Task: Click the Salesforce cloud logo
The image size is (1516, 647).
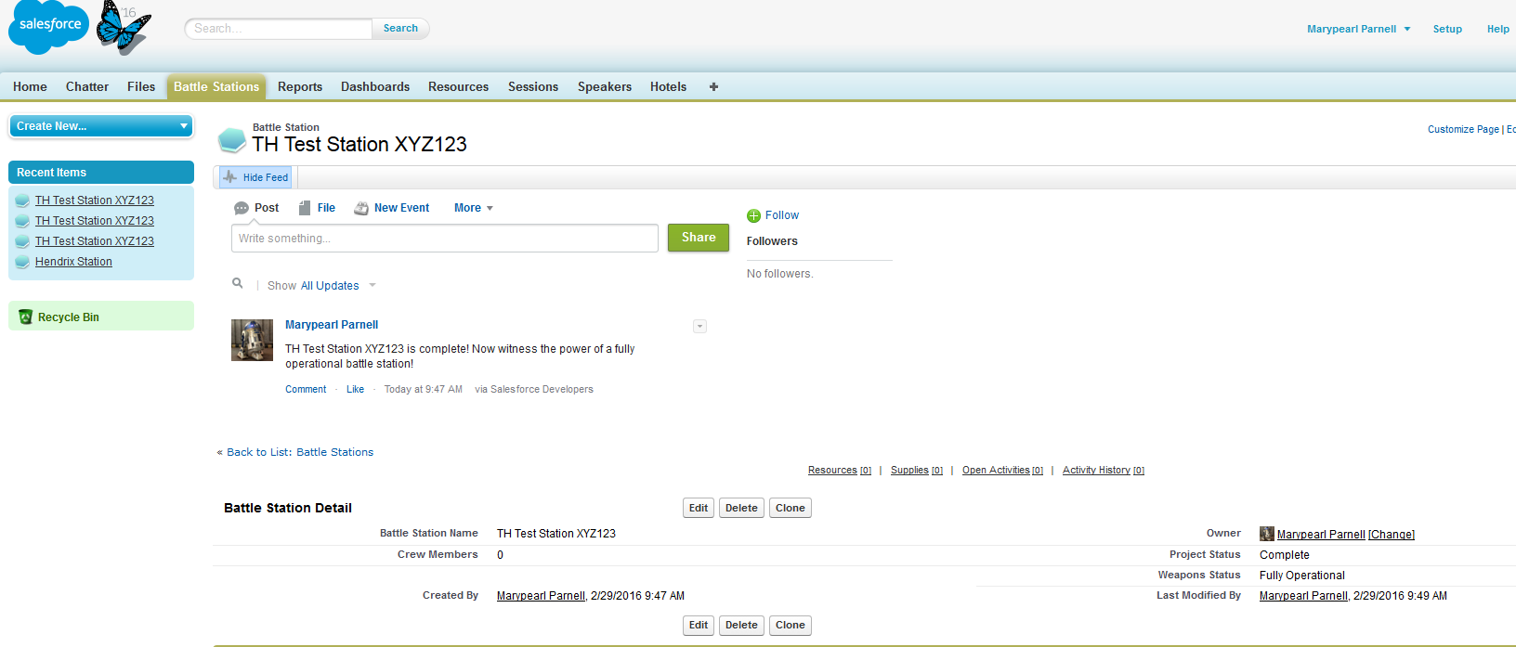Action: [48, 26]
